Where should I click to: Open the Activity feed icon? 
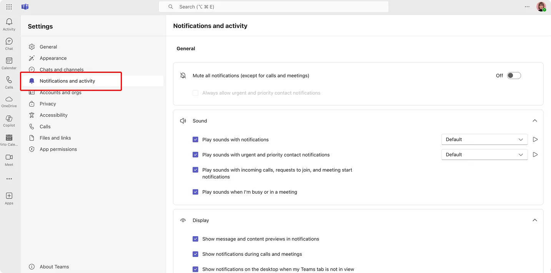[x=9, y=23]
